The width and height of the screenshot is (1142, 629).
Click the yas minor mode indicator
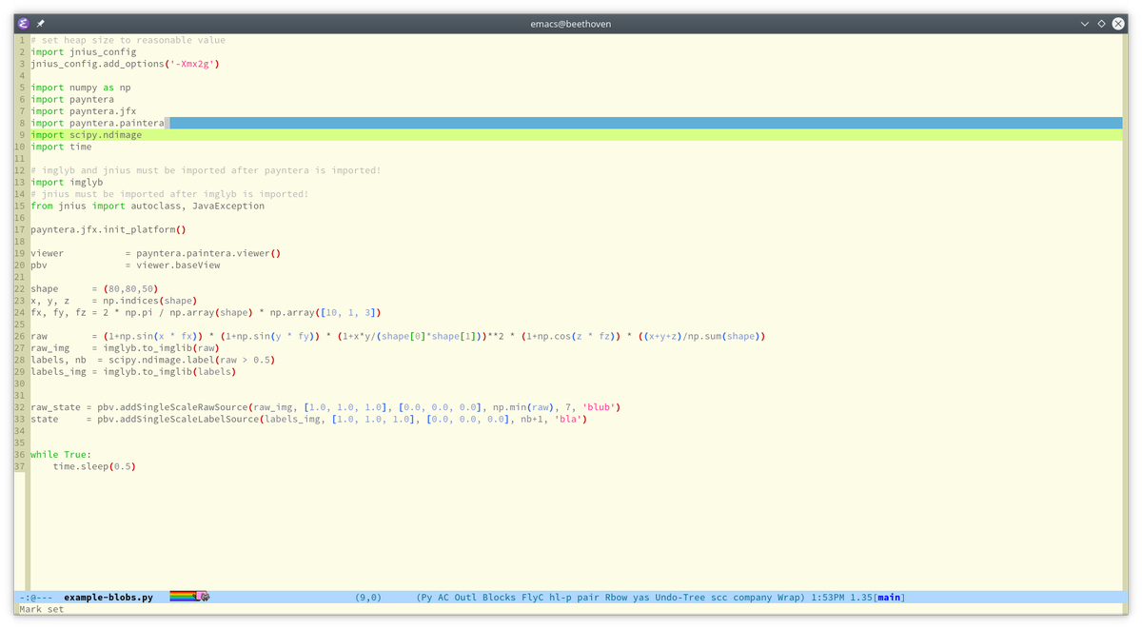pos(640,598)
